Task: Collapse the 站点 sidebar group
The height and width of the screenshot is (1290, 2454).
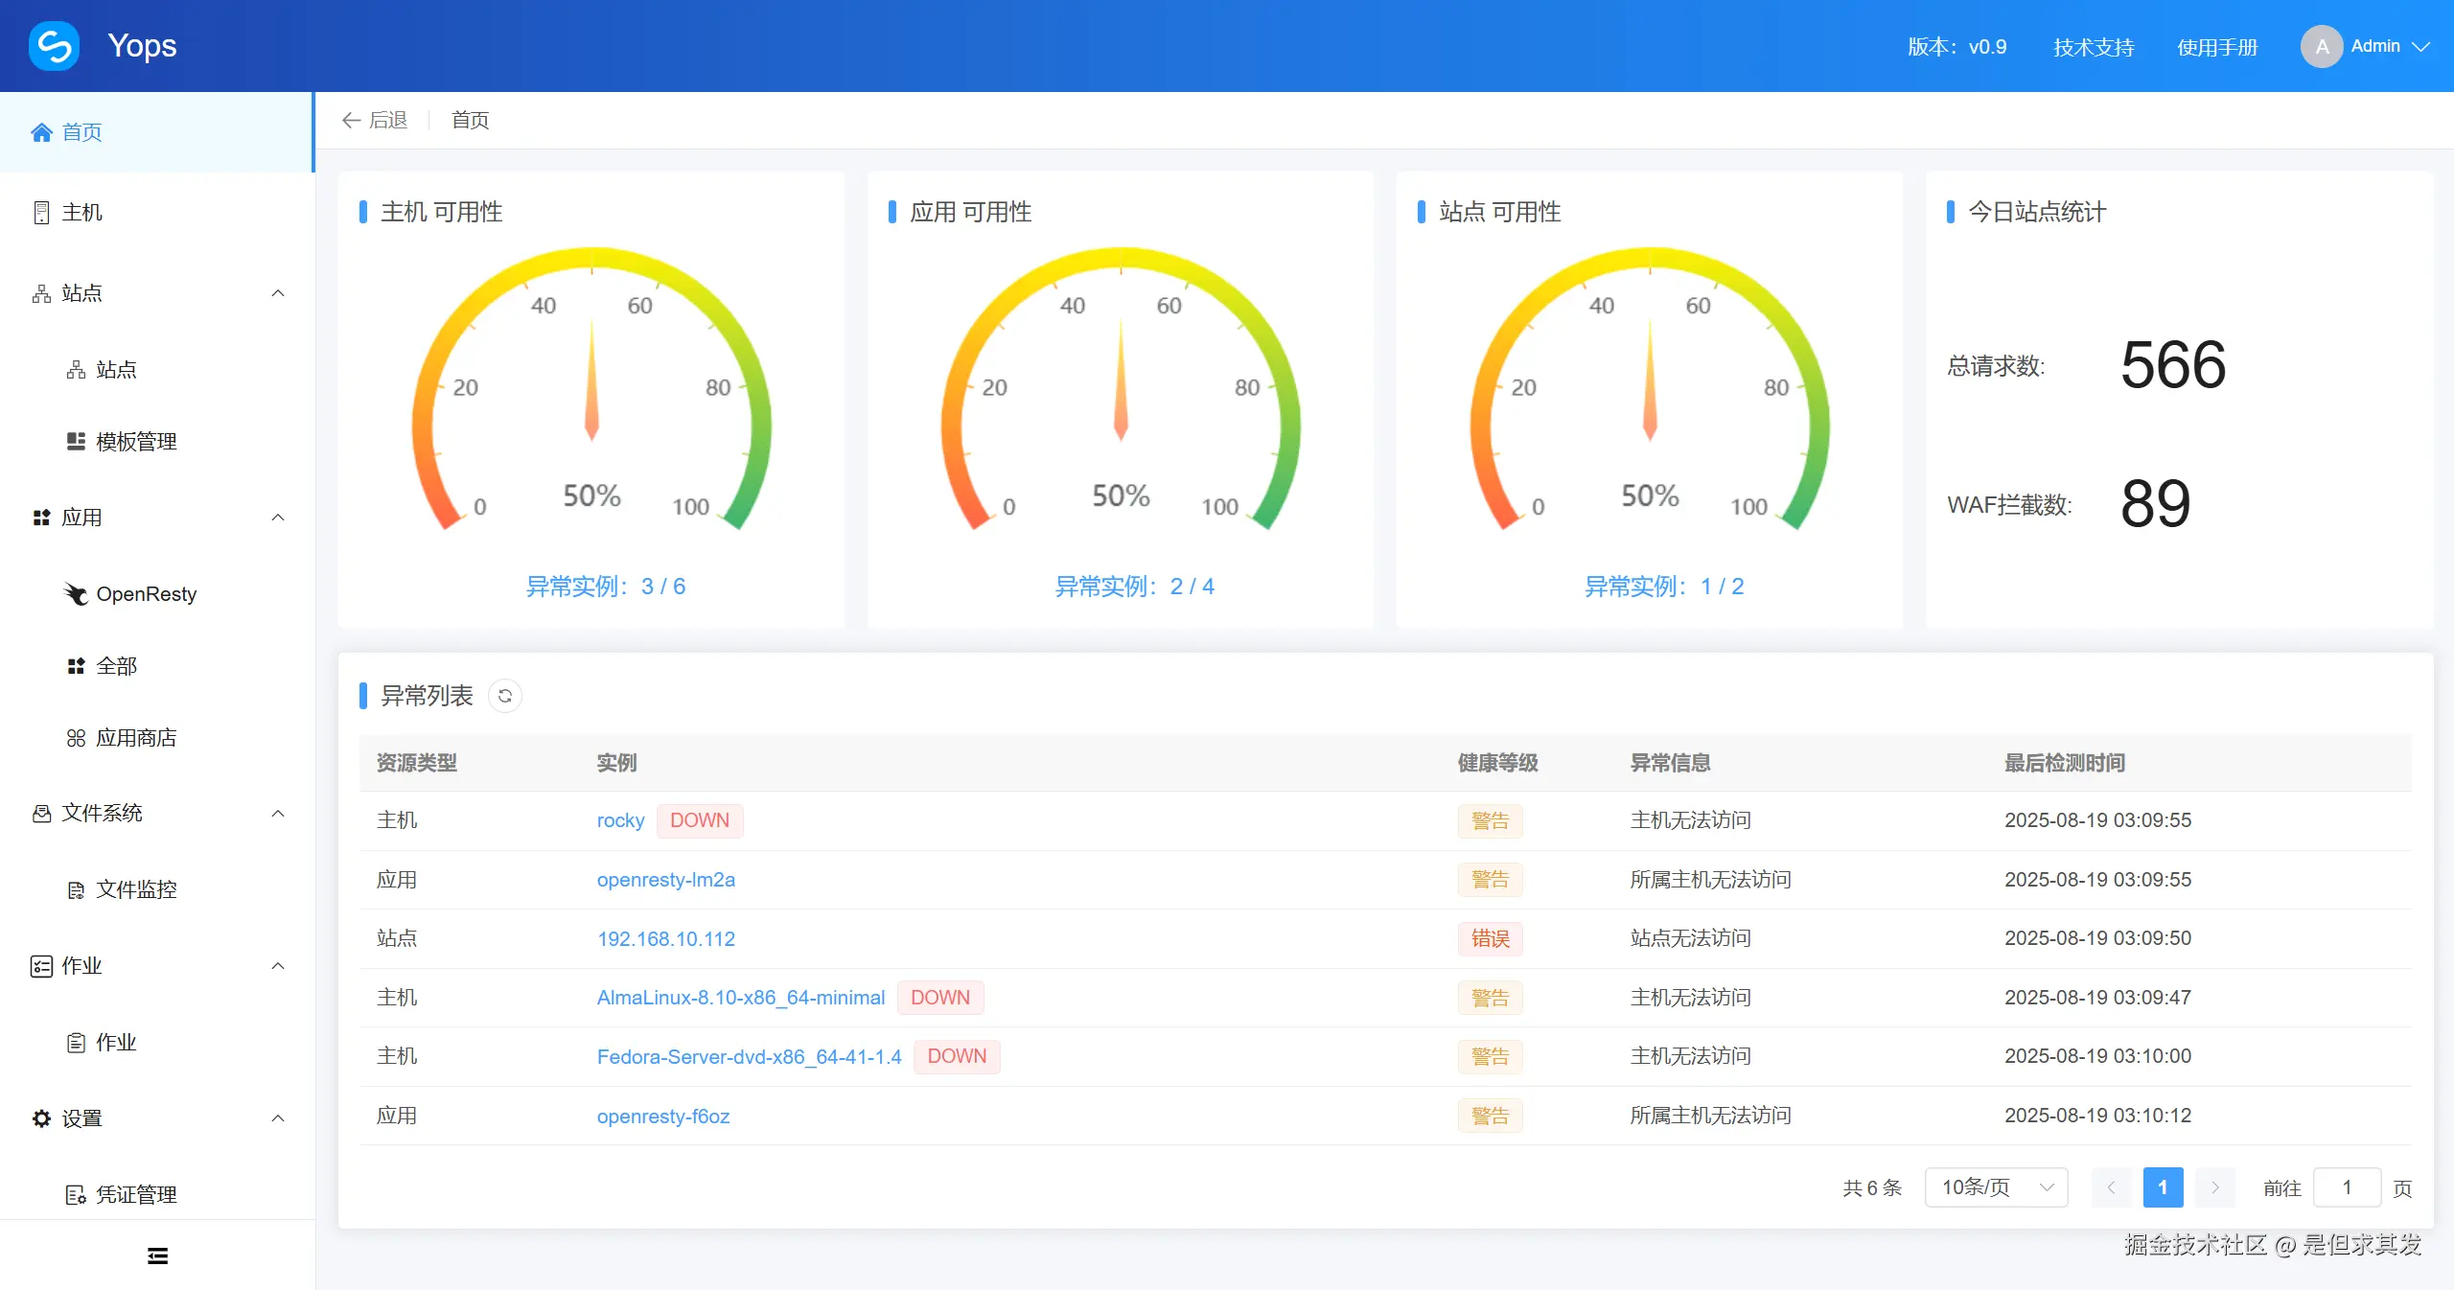Action: click(278, 293)
